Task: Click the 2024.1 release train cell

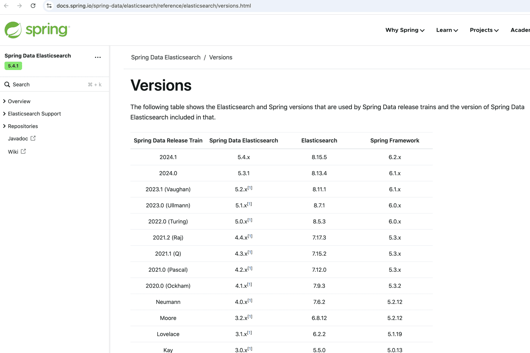Action: coord(168,157)
